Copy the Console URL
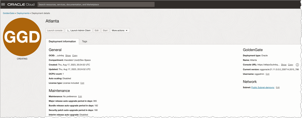The height and width of the screenshot is (118, 302). tap(291, 65)
